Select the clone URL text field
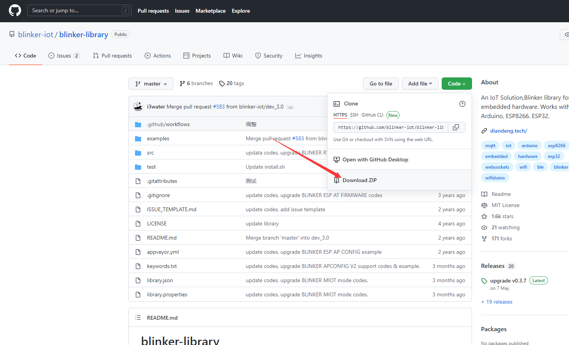The height and width of the screenshot is (345, 569). 391,127
